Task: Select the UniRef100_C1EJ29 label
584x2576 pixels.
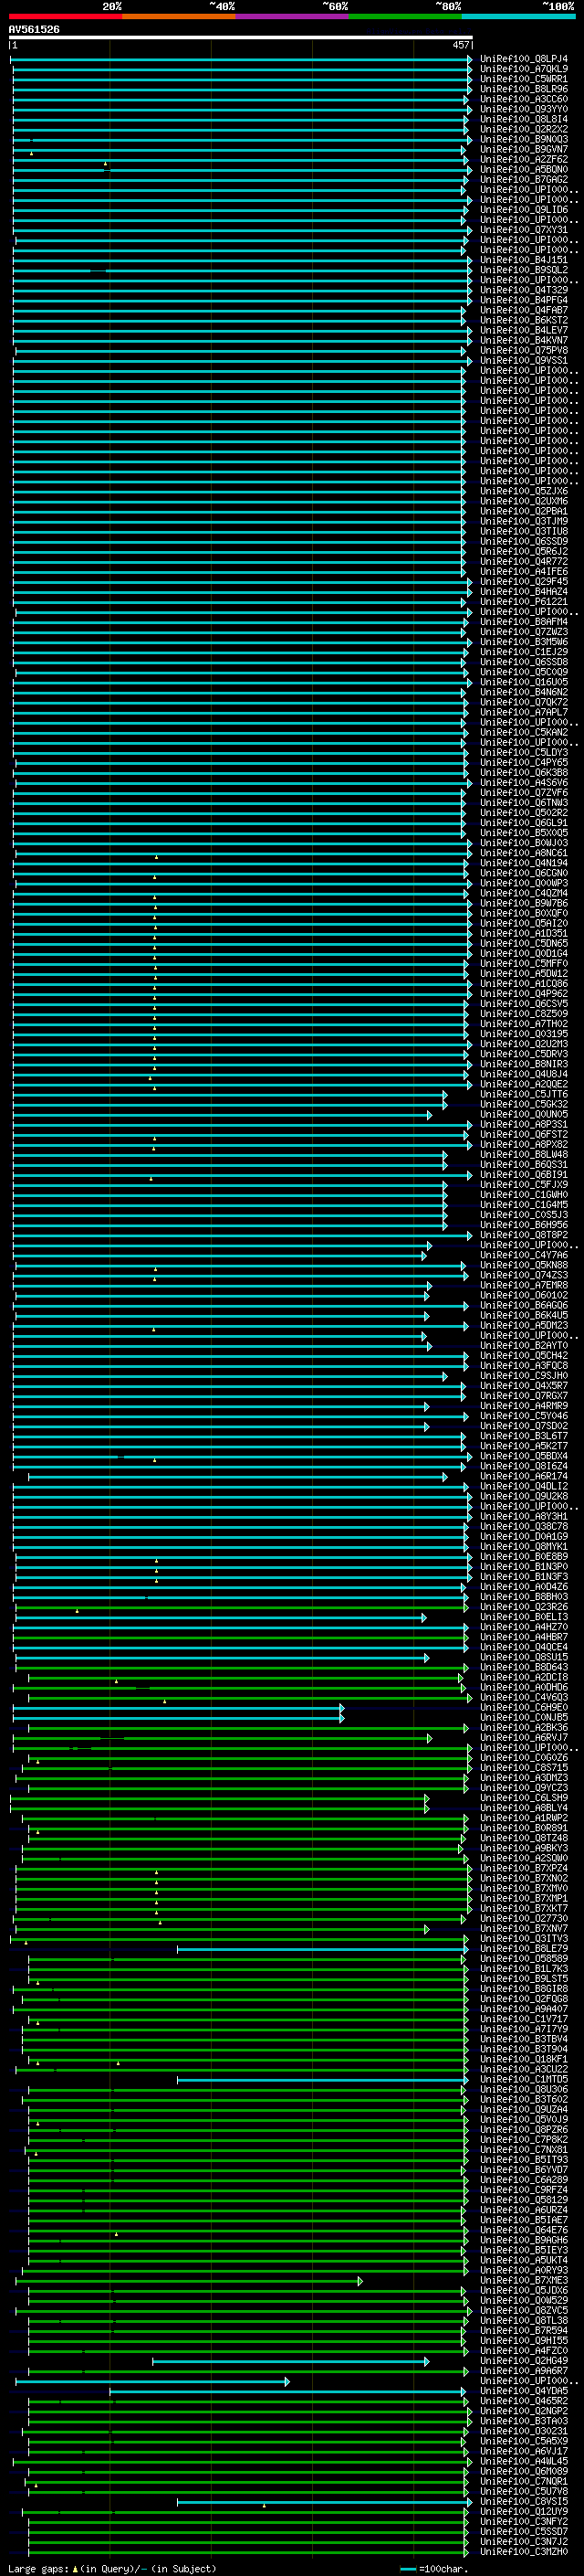Action: 524,652
